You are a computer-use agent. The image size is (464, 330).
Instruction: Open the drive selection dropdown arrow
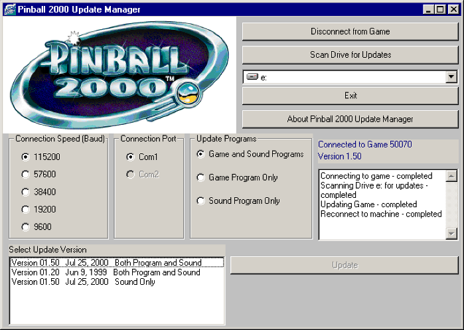pos(451,77)
